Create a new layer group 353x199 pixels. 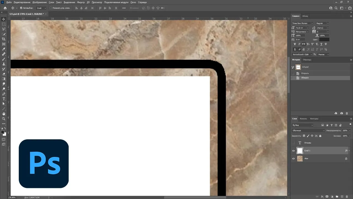tap(337, 197)
